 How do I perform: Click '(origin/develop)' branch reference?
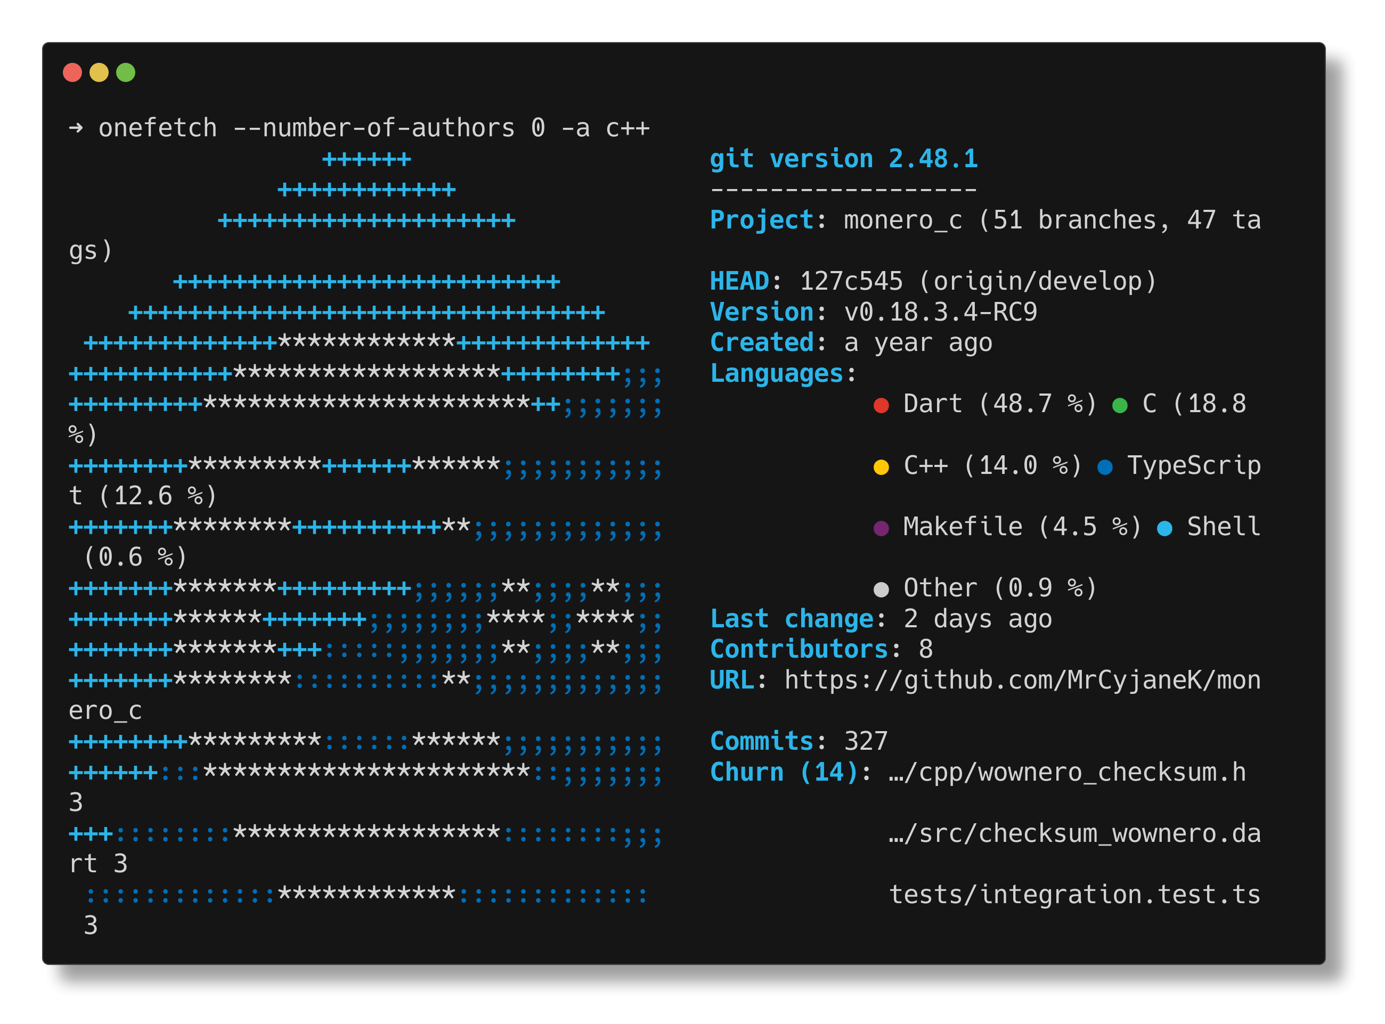(x=1037, y=281)
